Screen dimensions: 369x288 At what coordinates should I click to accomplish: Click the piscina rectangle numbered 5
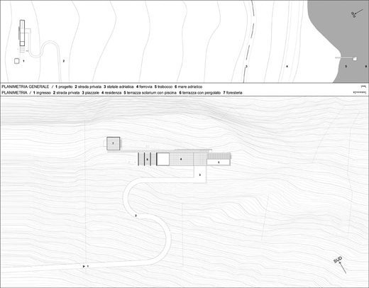click(x=219, y=162)
